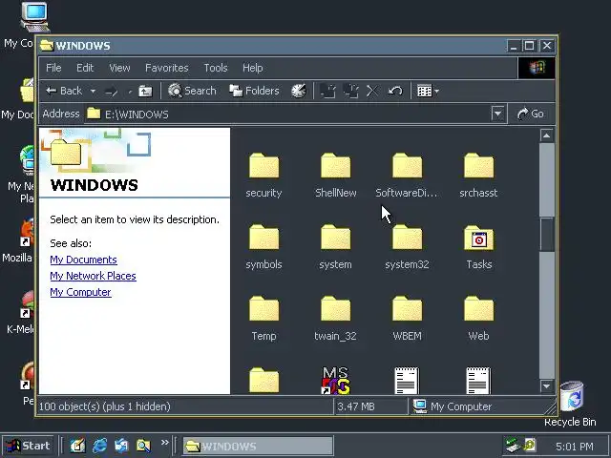Expand the Address bar dropdown
Image resolution: width=611 pixels, height=458 pixels.
point(497,114)
